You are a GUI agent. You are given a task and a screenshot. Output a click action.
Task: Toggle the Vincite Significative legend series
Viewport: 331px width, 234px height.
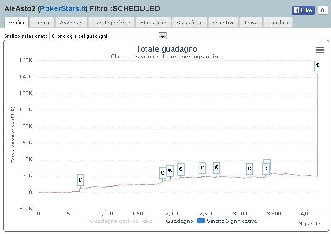click(x=227, y=221)
